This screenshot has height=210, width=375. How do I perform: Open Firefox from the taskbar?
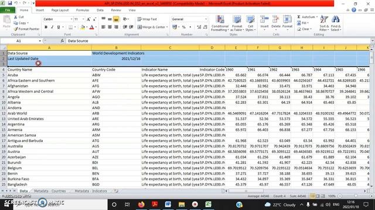coord(141,204)
